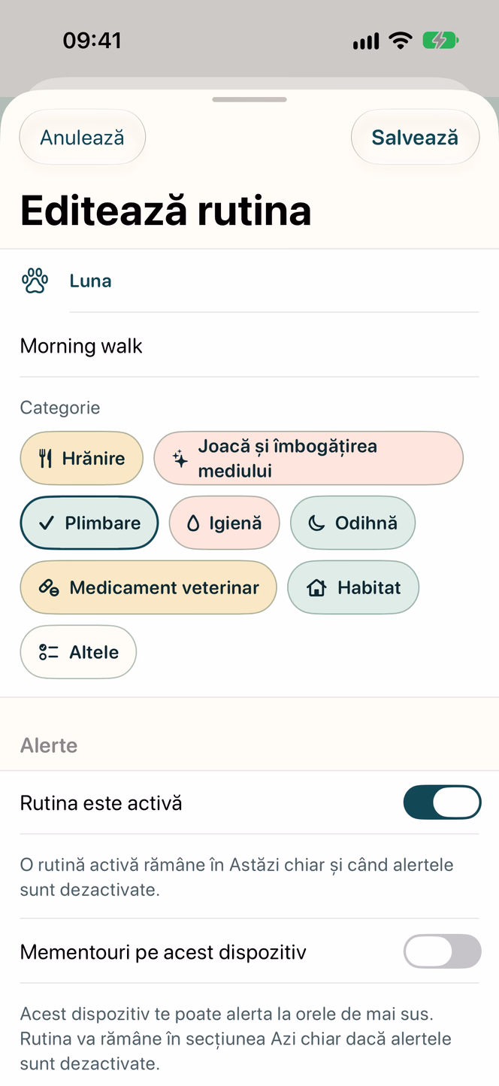
Task: Tap the list icon on Altele chip
Action: click(49, 653)
